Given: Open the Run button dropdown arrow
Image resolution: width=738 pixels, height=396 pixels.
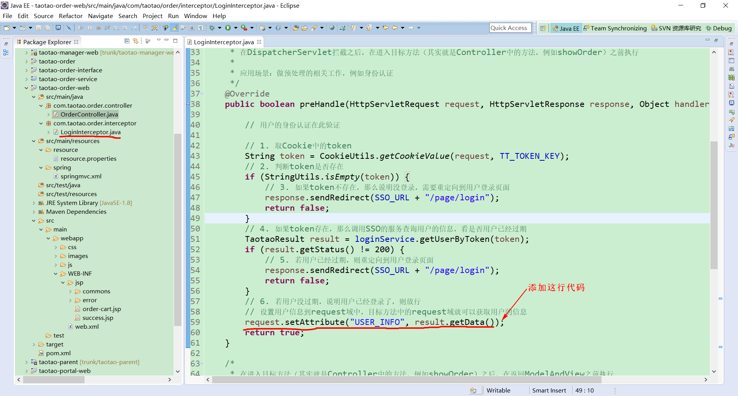Looking at the screenshot, I should [x=236, y=28].
